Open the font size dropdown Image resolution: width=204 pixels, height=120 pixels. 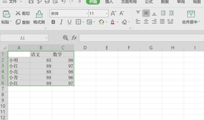pos(107,13)
